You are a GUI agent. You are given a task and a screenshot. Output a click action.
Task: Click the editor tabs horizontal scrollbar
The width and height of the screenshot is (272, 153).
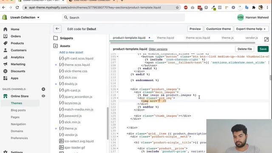tap(183, 42)
